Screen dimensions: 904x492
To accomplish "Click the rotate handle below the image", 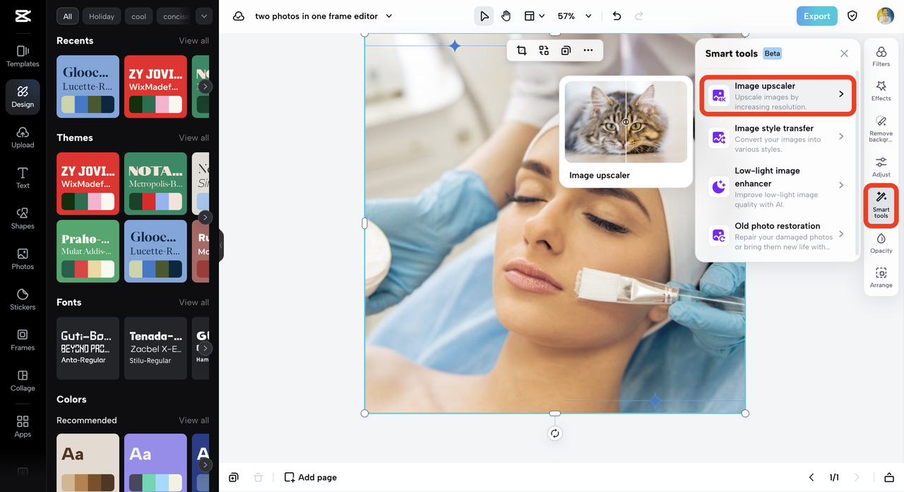I will tap(555, 433).
